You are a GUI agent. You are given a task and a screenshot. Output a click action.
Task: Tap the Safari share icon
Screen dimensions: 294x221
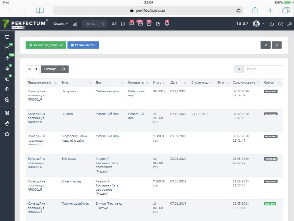click(x=255, y=10)
